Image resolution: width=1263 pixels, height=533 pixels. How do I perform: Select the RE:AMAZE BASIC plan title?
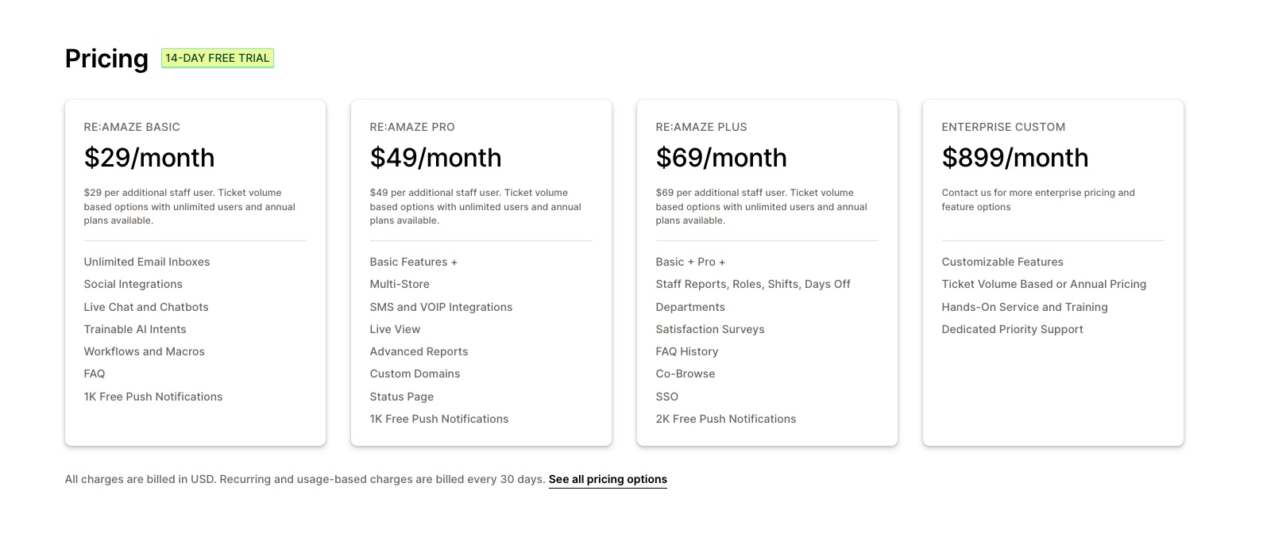[x=132, y=127]
